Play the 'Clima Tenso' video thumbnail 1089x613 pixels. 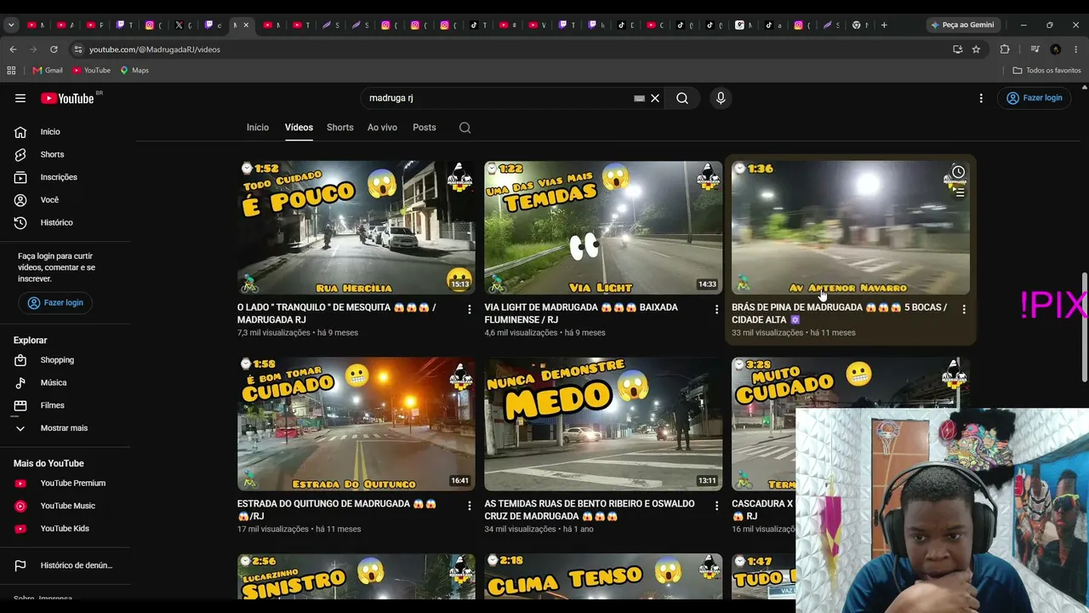[x=603, y=576]
